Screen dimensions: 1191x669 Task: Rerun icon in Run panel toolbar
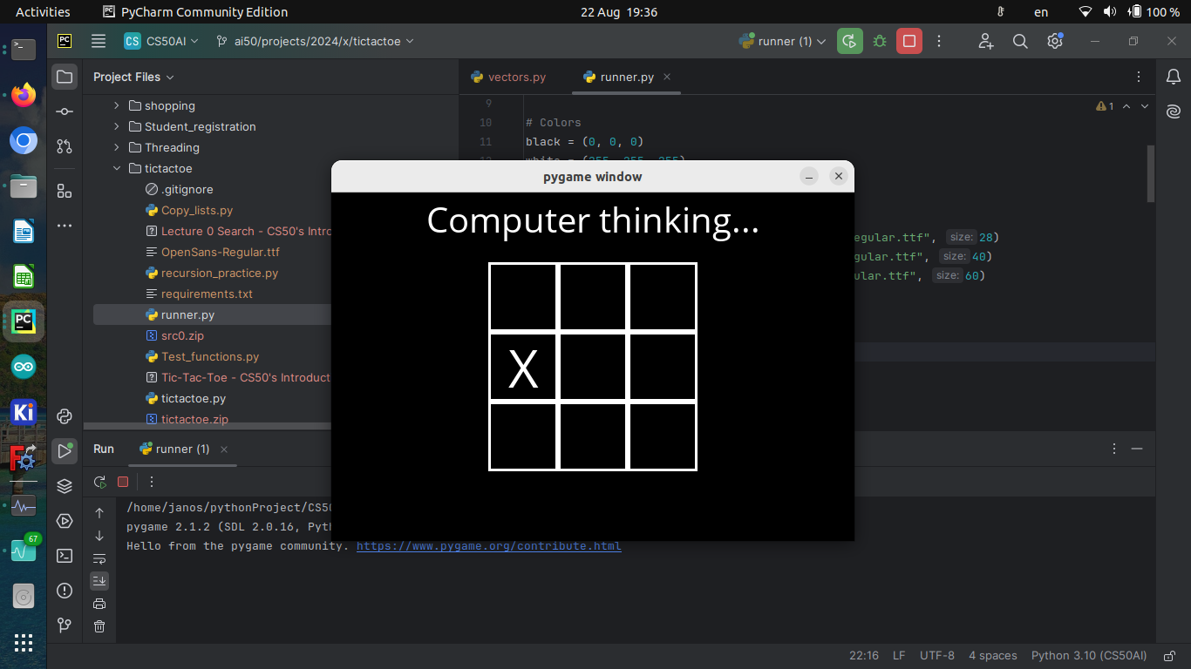tap(100, 482)
